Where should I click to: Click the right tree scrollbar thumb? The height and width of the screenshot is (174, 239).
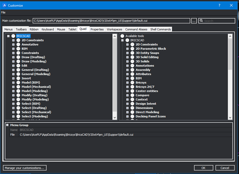pyautogui.click(x=230, y=54)
